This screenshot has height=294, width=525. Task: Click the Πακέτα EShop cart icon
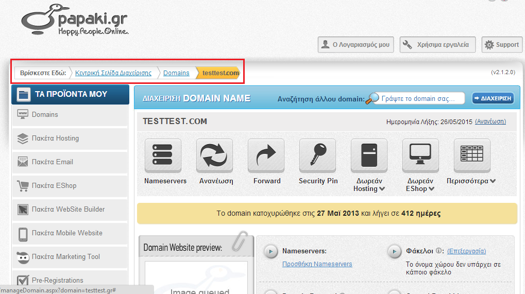[23, 186]
